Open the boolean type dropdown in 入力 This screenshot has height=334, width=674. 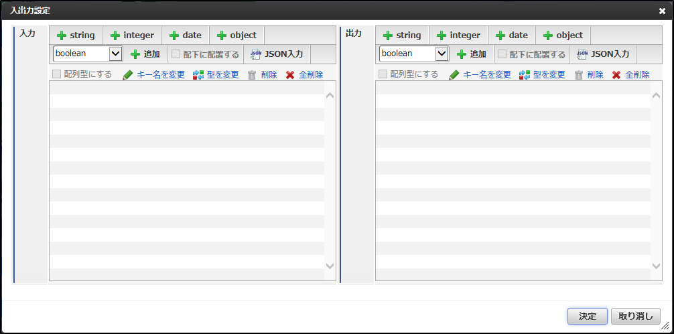(88, 54)
